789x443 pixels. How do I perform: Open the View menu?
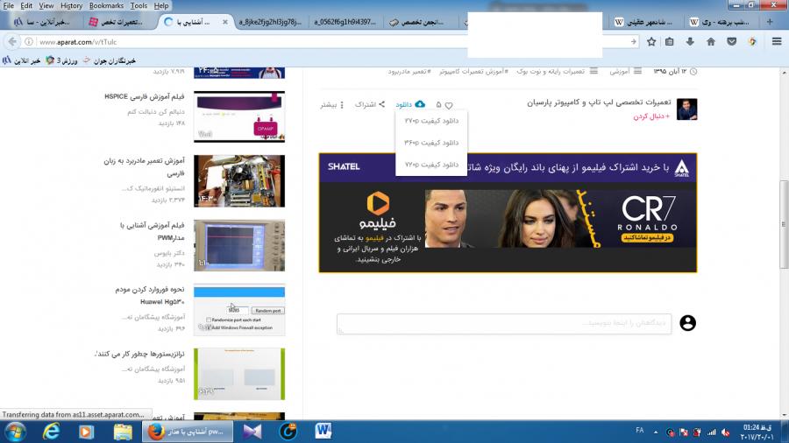46,5
